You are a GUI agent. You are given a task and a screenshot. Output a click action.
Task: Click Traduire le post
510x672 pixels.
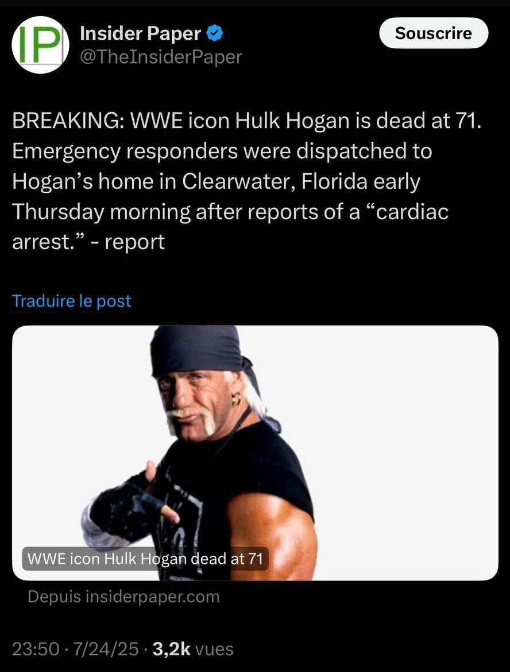[71, 301]
